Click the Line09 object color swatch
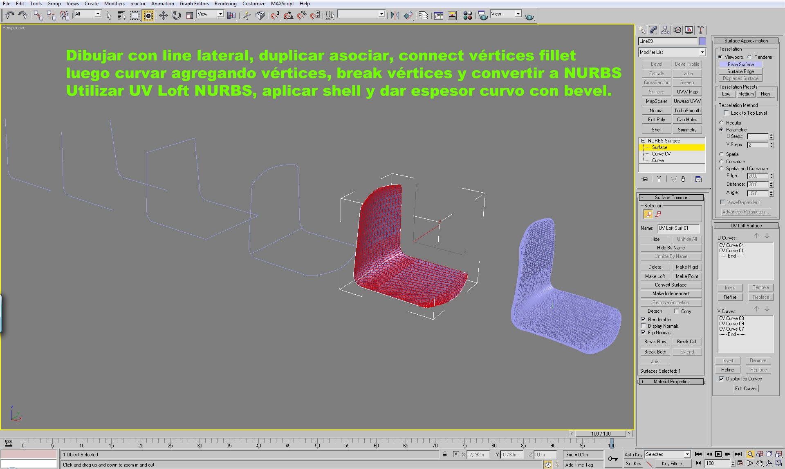This screenshot has height=469, width=785. (702, 41)
